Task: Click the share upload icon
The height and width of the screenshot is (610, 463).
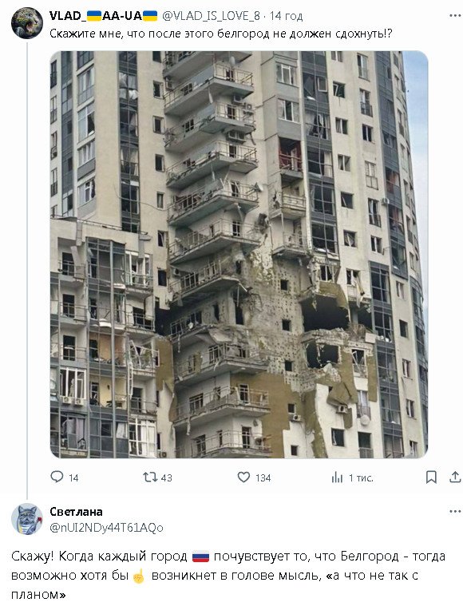Action: pyautogui.click(x=455, y=477)
